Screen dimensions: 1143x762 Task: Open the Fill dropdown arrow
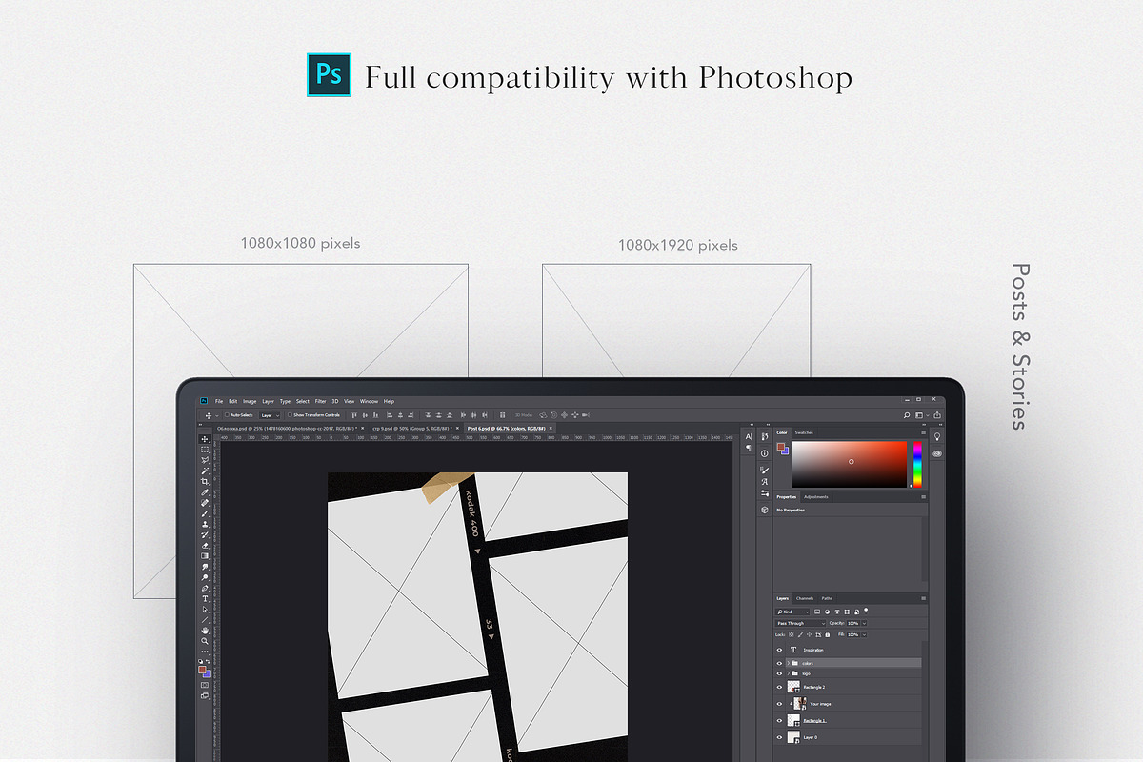[864, 634]
